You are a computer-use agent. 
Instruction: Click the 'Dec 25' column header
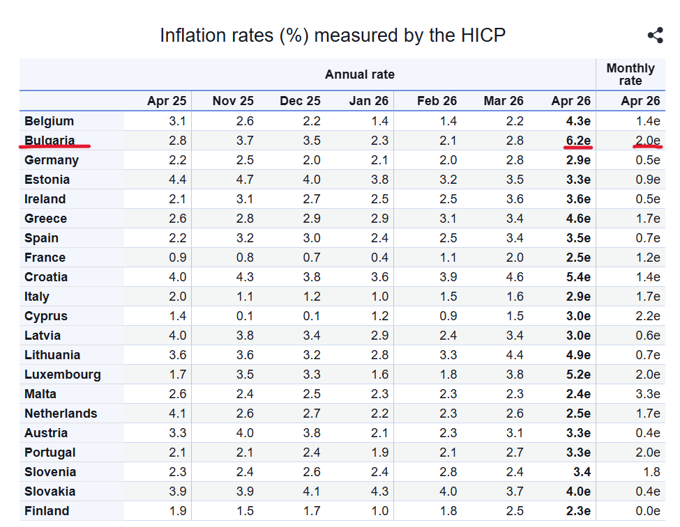[300, 101]
